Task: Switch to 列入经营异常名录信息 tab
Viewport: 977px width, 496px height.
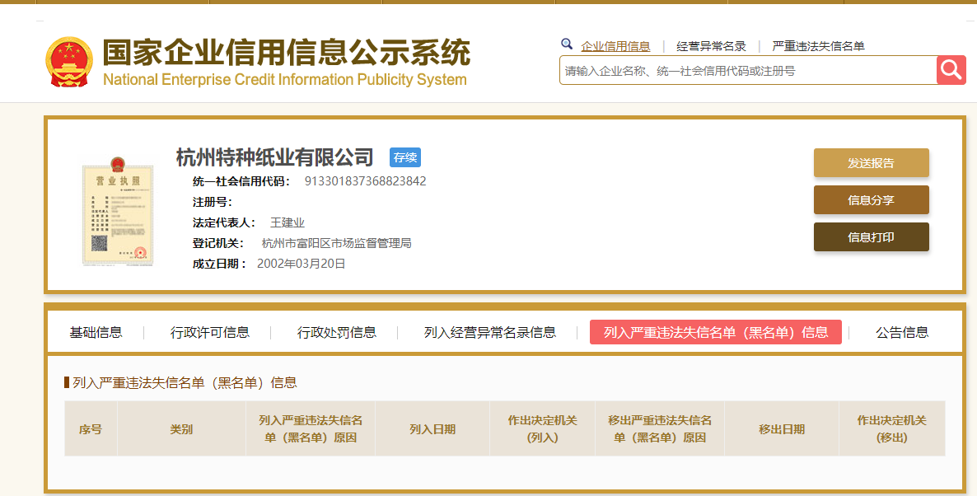Action: pyautogui.click(x=490, y=332)
